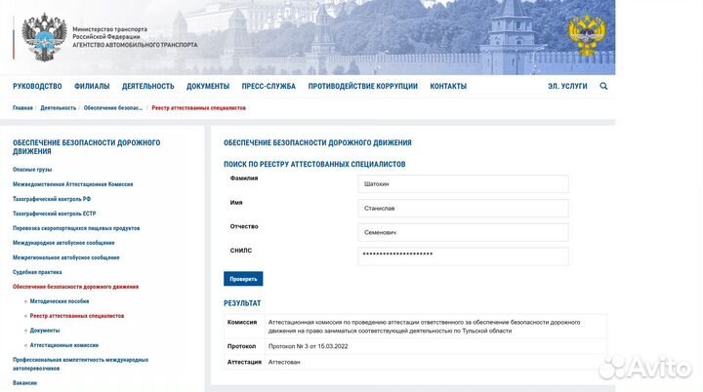Click the masked СНИЛС input field
Screen dimensions: 703x392
[x=463, y=256]
